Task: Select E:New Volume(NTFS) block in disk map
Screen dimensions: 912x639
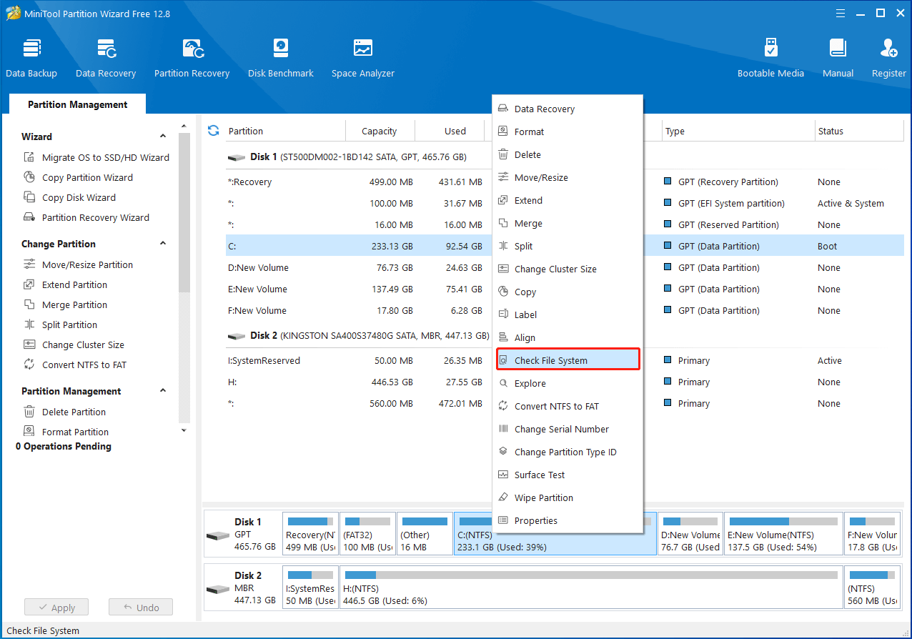Action: pos(783,533)
